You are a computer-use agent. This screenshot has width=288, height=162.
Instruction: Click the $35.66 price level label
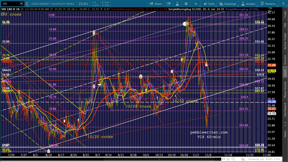point(260,41)
